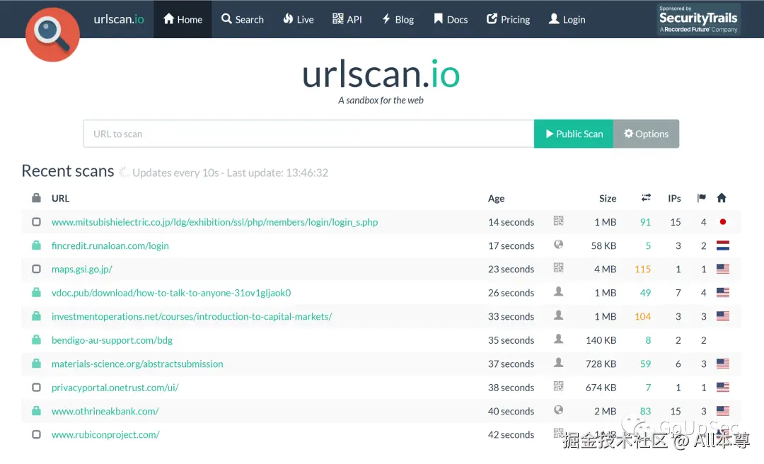The image size is (764, 464).
Task: Click the green lock beside bendigo-au-support.com
Action: tap(36, 340)
